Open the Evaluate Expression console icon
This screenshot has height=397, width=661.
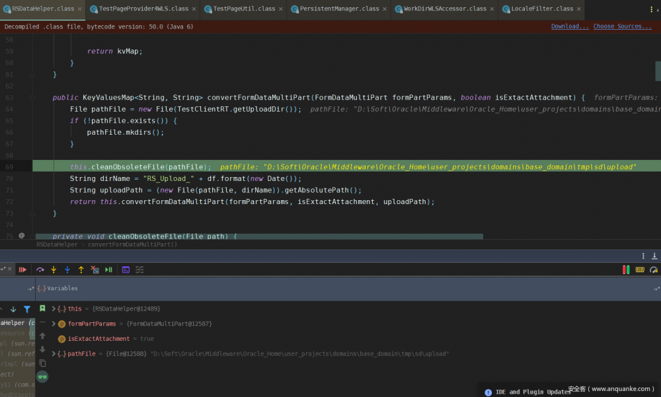point(126,270)
